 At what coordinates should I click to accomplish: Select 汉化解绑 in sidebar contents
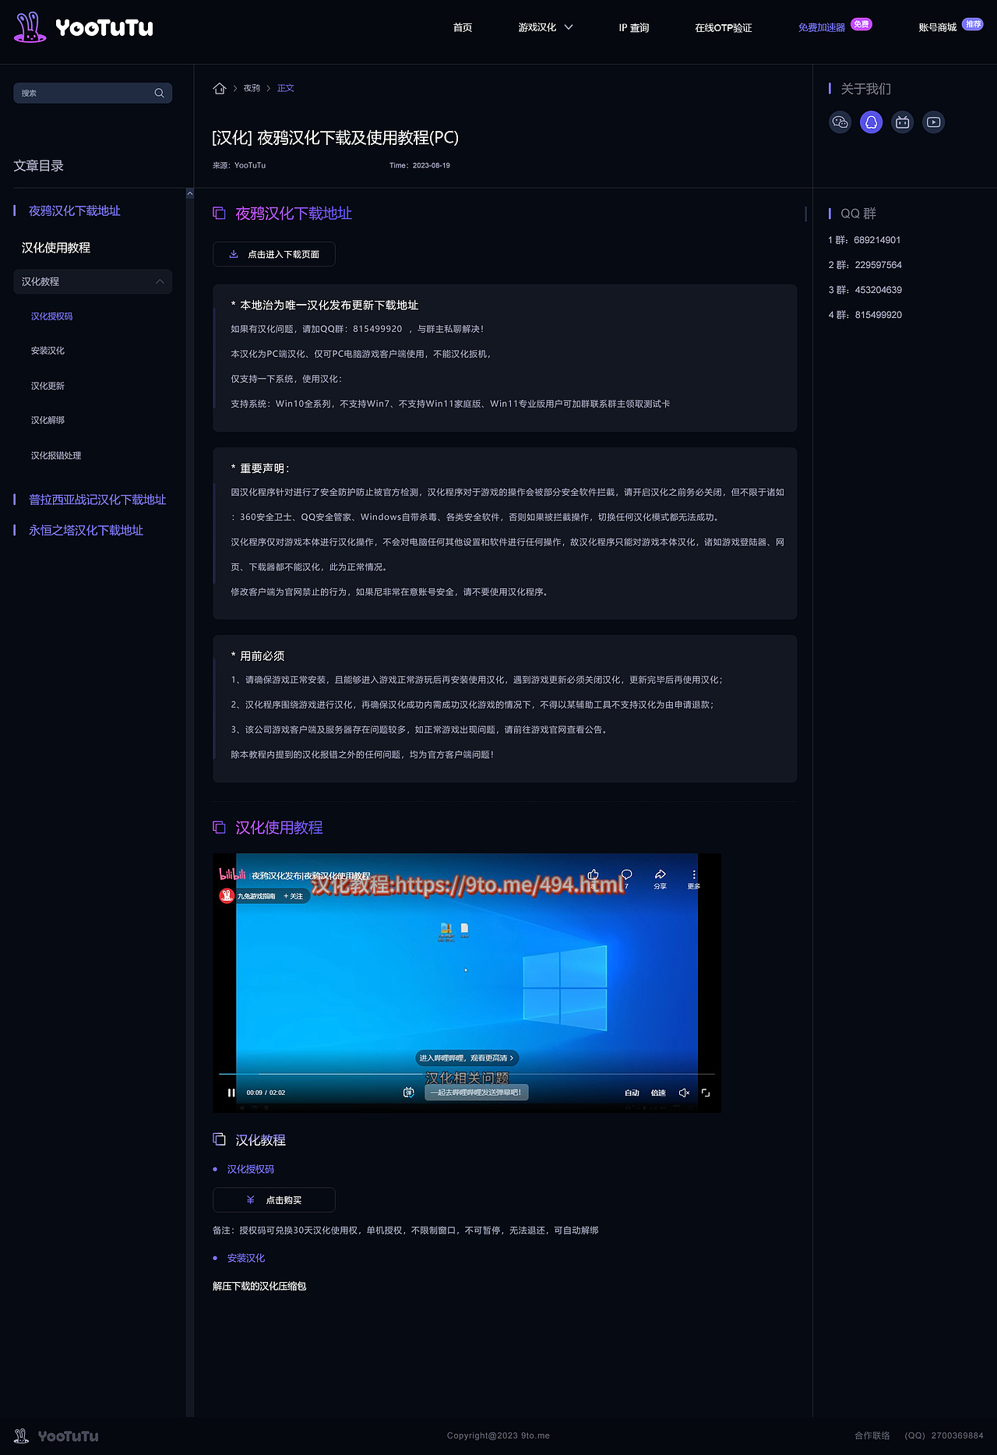pos(48,420)
